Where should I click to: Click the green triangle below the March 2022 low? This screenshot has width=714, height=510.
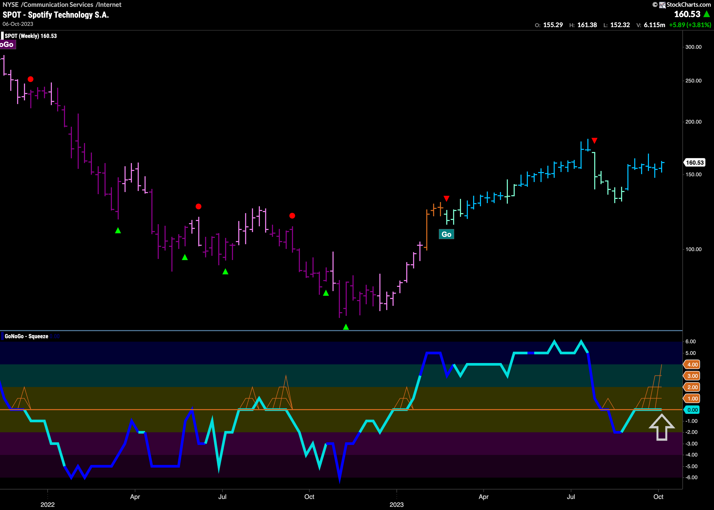click(x=118, y=231)
